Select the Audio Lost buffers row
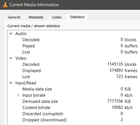The height and width of the screenshot is (125, 140). pyautogui.click(x=74, y=52)
